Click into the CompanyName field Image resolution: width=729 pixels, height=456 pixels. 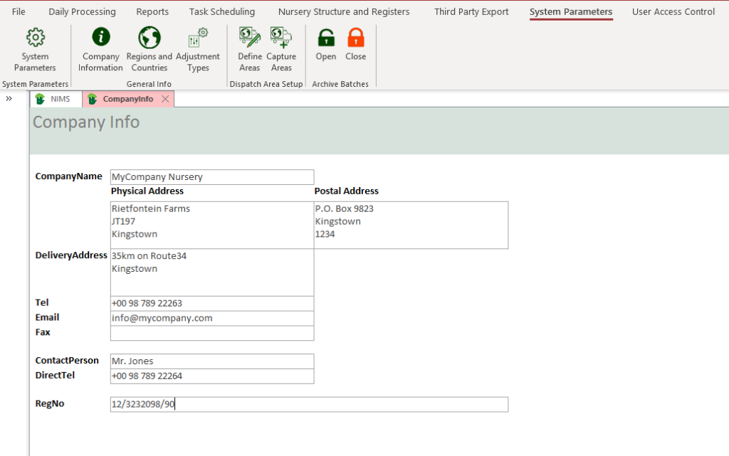(211, 177)
